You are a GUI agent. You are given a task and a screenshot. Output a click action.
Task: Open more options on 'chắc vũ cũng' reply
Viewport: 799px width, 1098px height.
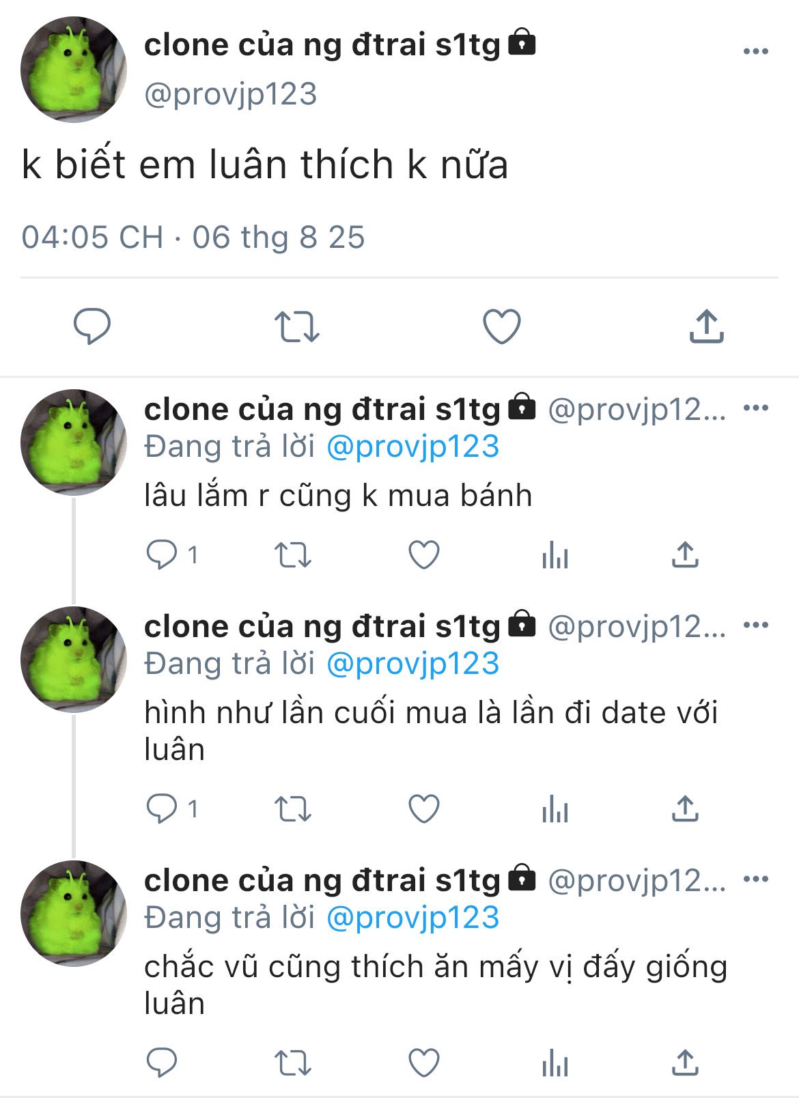[755, 879]
